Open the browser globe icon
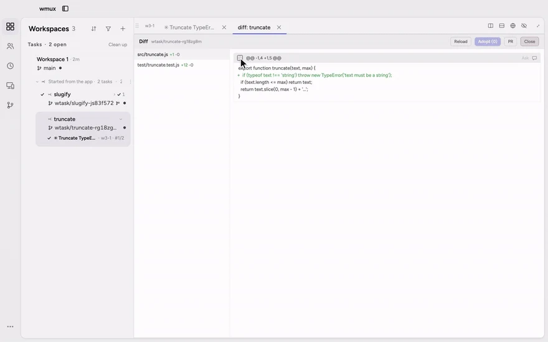This screenshot has width=548, height=342. tap(513, 26)
